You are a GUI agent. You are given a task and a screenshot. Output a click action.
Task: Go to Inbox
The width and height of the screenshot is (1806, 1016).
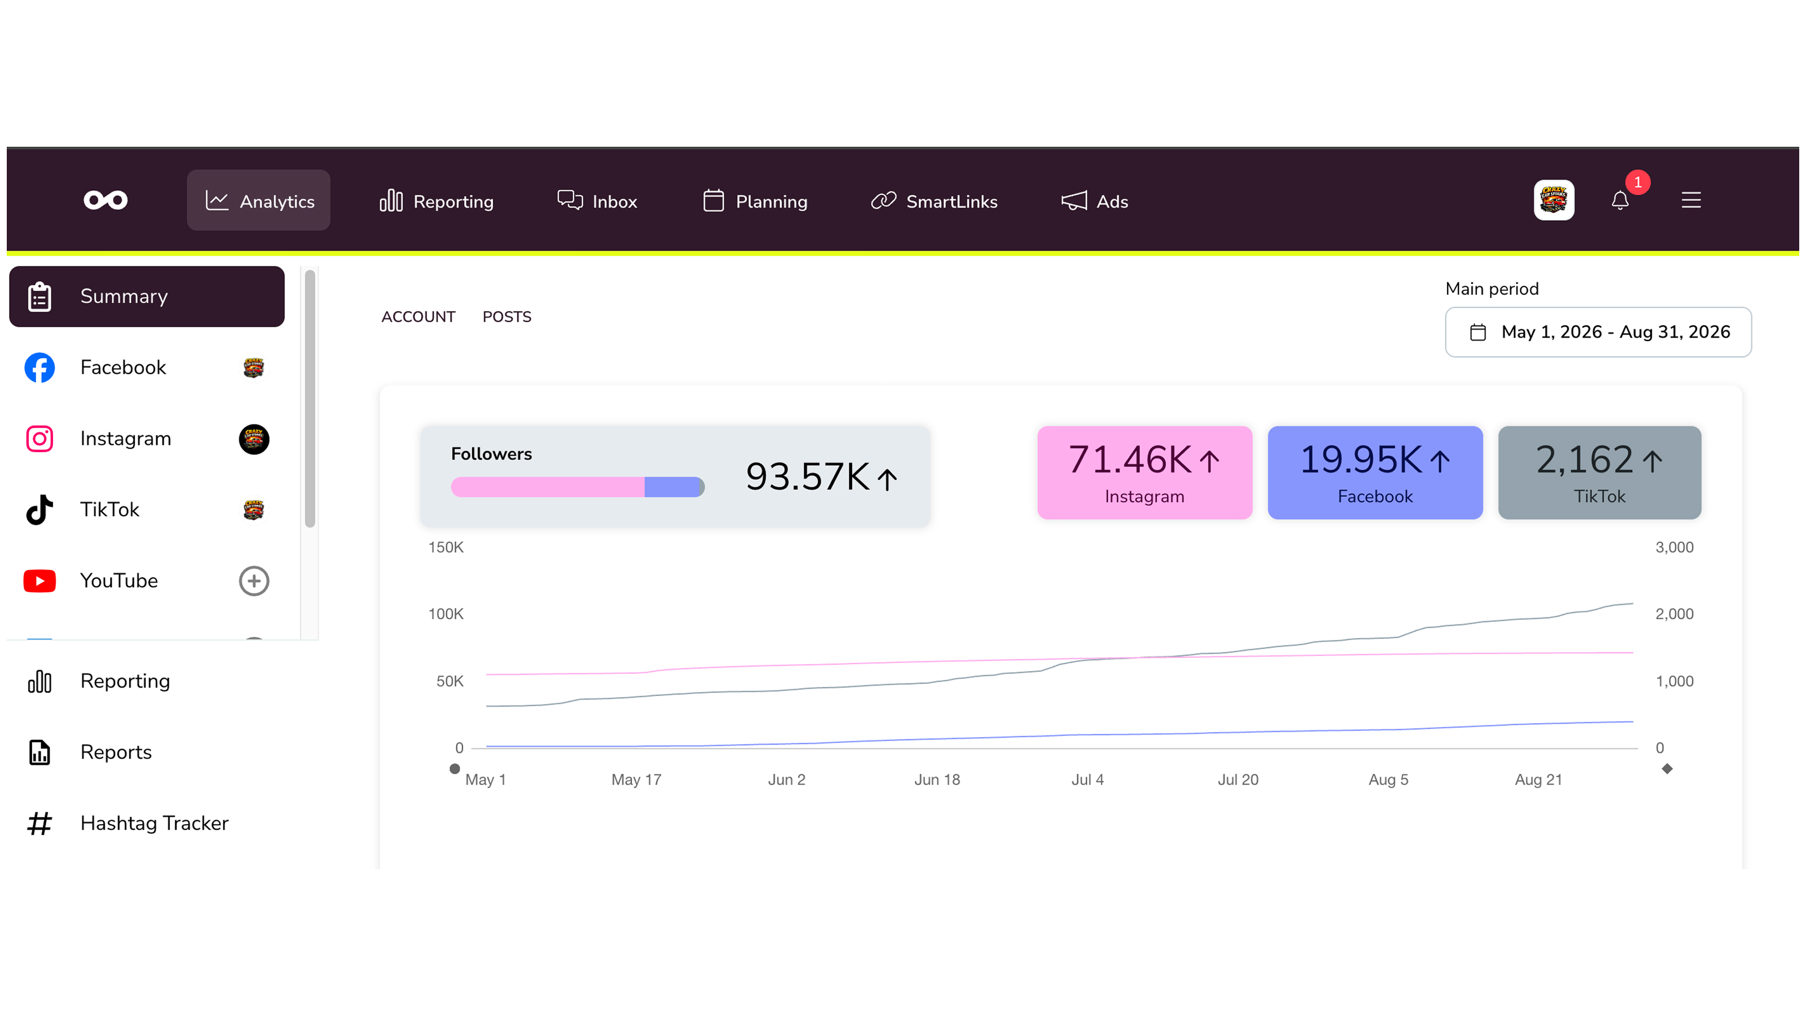(x=597, y=202)
